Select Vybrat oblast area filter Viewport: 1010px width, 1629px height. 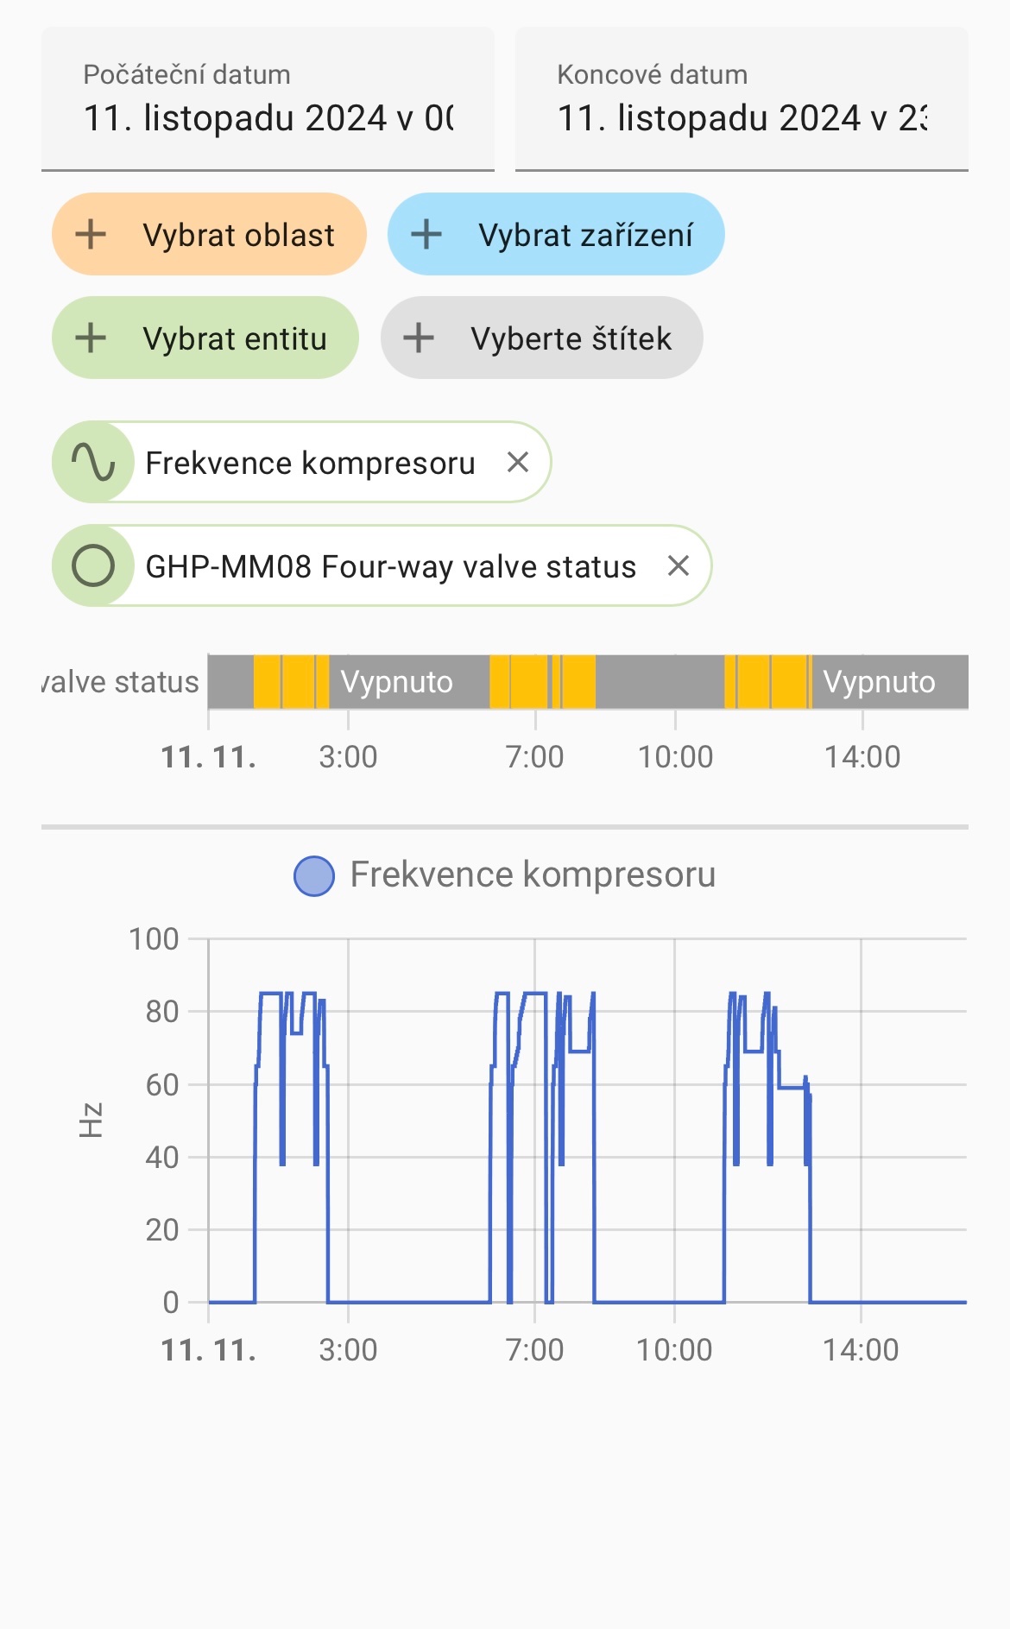209,234
